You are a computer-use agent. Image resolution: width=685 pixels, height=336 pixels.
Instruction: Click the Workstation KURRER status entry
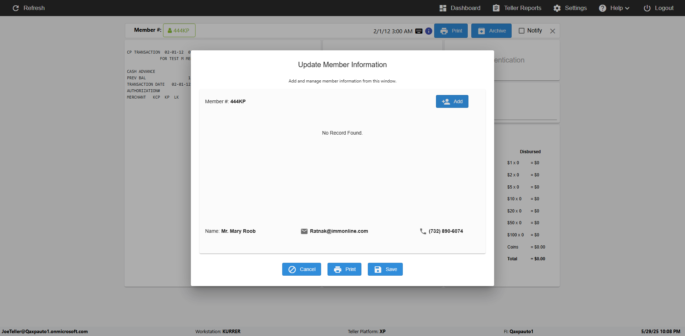pos(218,331)
